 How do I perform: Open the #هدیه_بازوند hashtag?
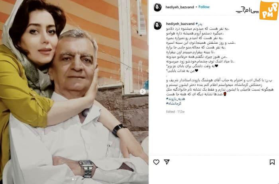(175, 99)
